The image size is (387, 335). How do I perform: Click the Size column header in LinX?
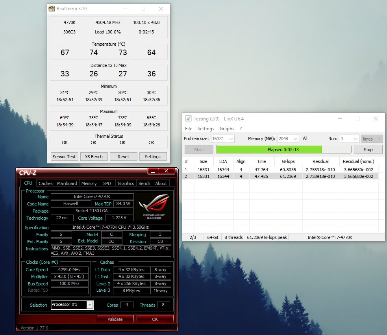[x=204, y=161]
